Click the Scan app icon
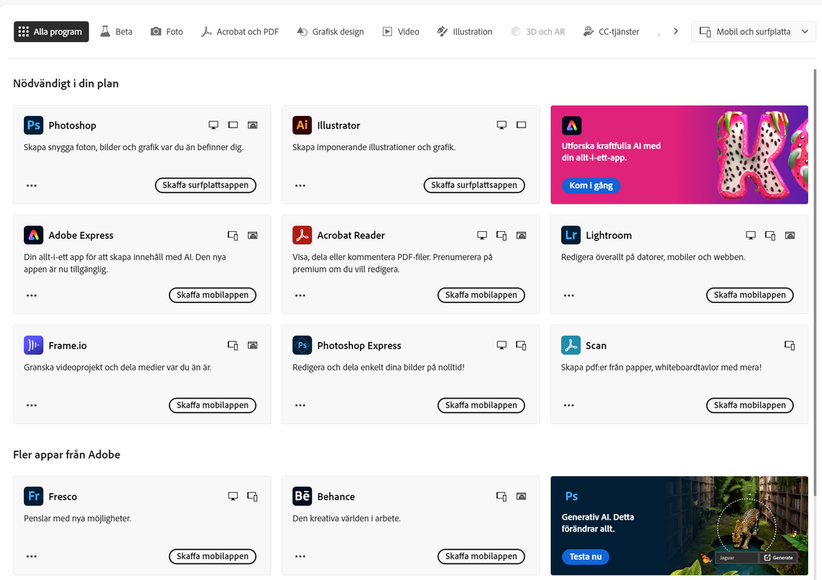 [571, 345]
